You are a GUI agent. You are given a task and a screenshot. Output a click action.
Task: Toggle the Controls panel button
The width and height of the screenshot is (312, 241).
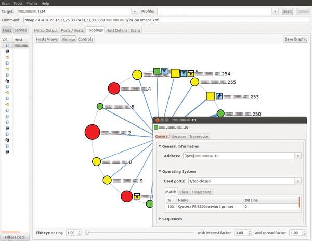[85, 39]
